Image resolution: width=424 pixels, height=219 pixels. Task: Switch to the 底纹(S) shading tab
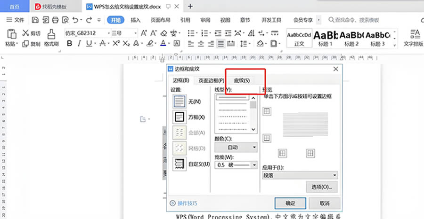(x=242, y=81)
